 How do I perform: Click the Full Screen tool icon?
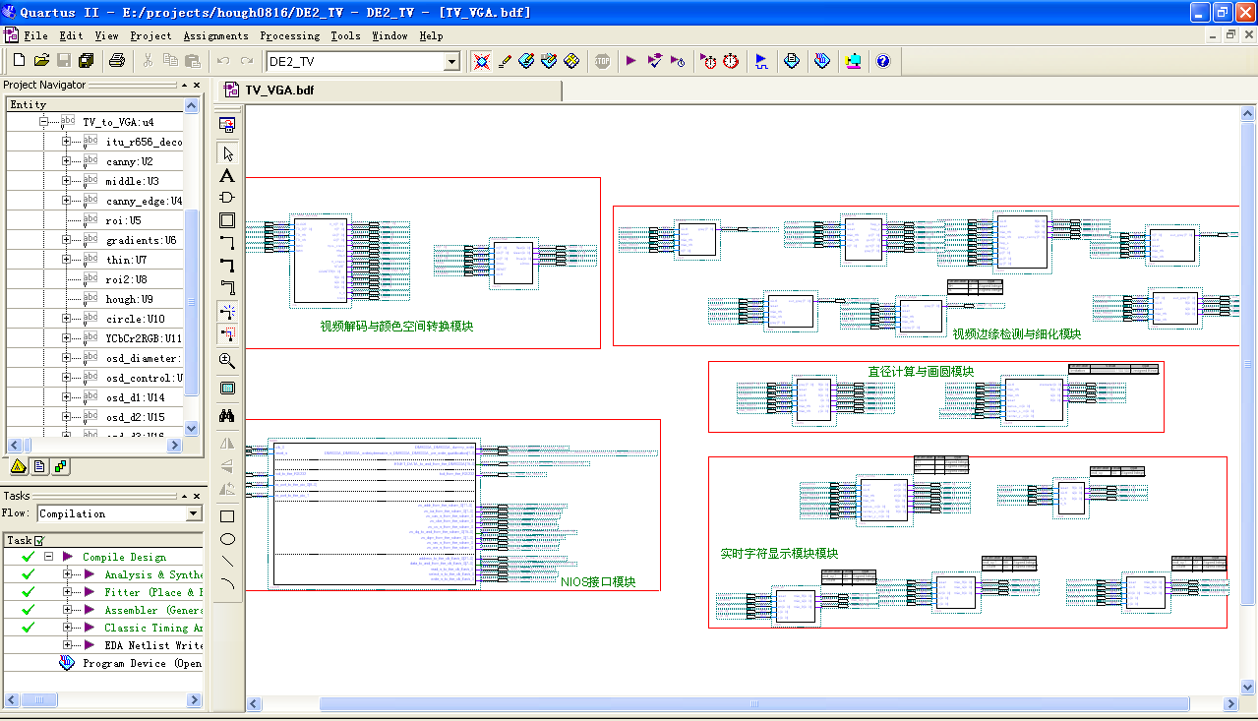(227, 389)
